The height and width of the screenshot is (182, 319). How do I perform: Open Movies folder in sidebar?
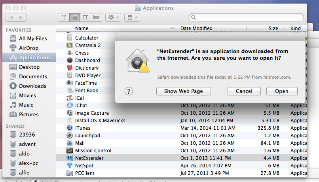point(29,95)
